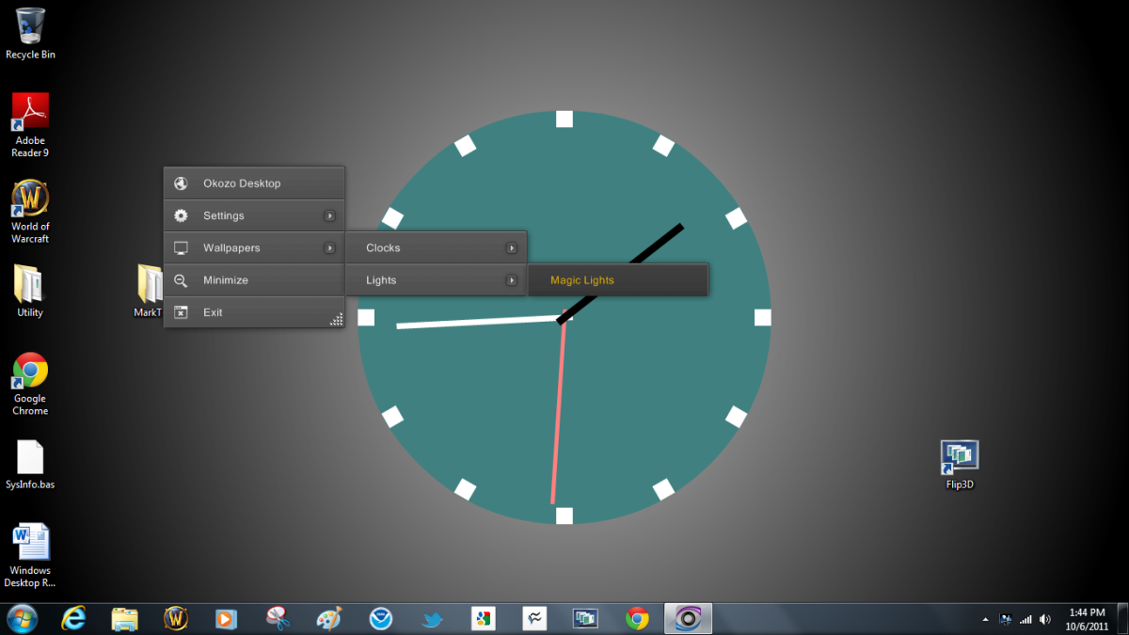Open the Flip3D desktop shortcut
Image resolution: width=1129 pixels, height=635 pixels.
959,457
